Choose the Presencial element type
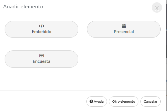 pos(124,29)
